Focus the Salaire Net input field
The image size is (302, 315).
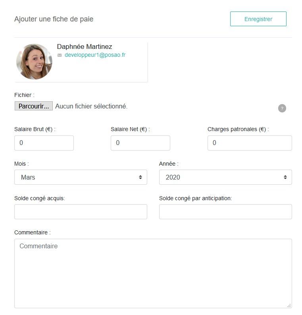pyautogui.click(x=140, y=143)
